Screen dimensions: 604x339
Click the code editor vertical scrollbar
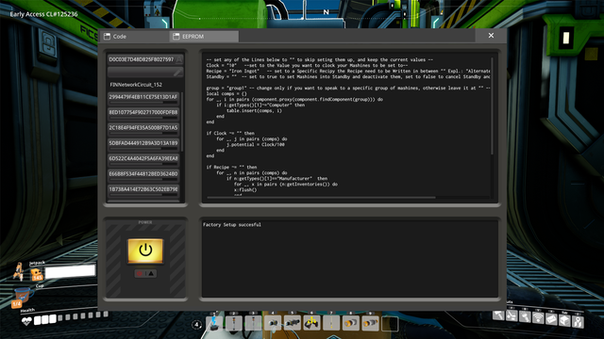492,106
